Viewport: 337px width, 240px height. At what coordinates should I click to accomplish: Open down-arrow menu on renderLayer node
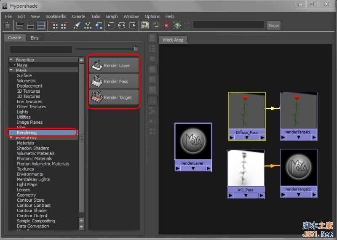pos(193,169)
